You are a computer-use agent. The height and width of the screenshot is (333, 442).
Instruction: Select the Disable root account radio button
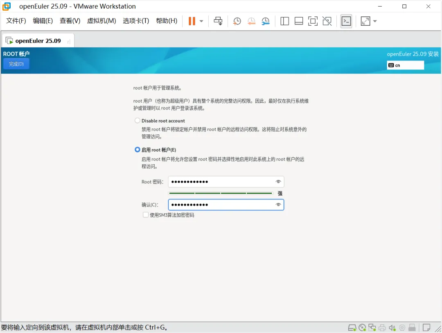pos(137,121)
